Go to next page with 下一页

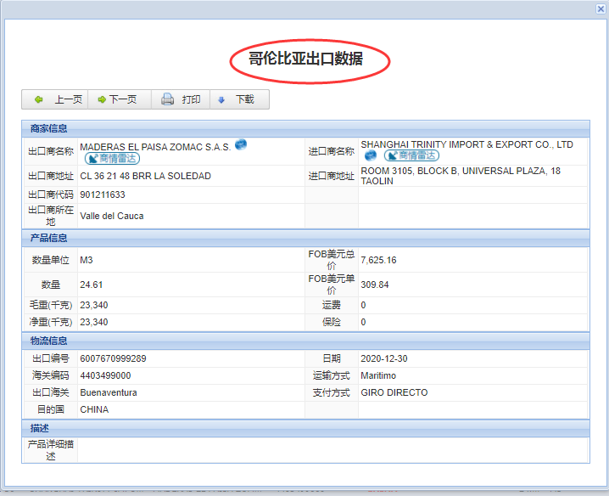(x=117, y=99)
